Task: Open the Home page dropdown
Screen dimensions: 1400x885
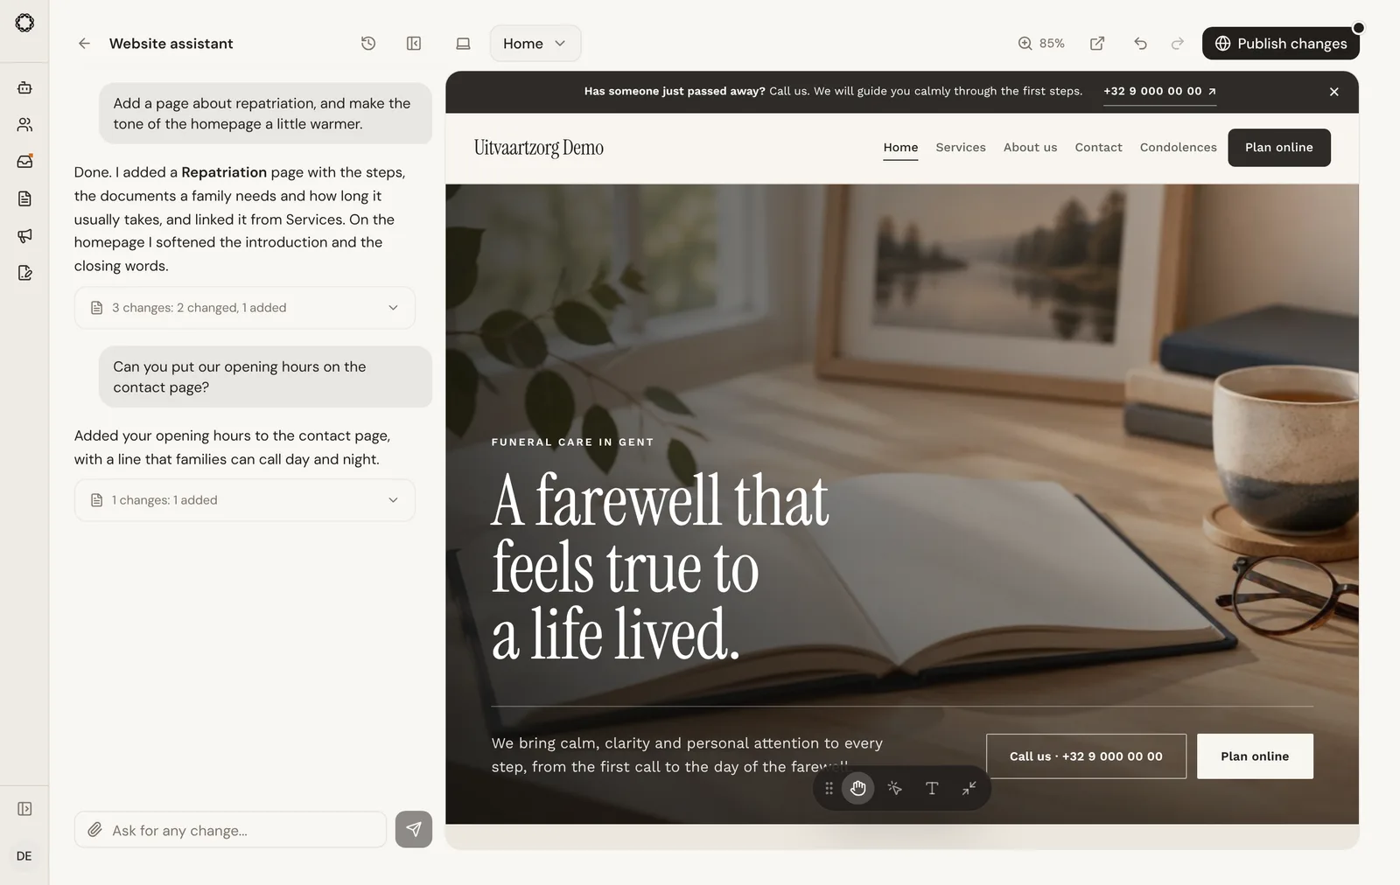Action: 535,44
